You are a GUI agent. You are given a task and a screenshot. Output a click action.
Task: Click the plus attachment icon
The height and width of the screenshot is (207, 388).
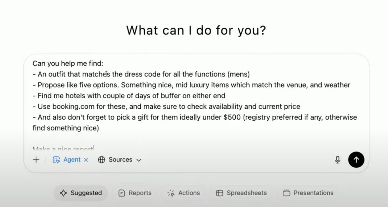click(x=36, y=160)
